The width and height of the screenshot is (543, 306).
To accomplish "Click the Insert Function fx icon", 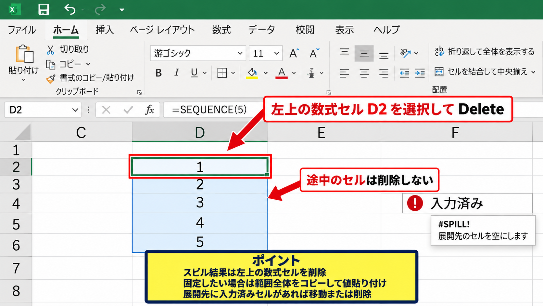I will [149, 110].
